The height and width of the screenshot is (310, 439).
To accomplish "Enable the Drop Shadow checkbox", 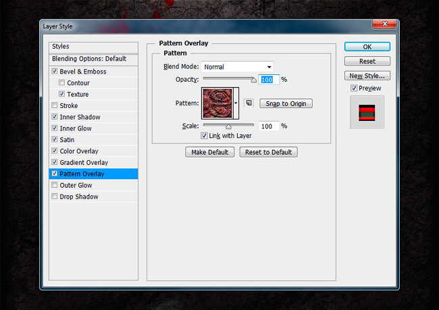I will (55, 197).
